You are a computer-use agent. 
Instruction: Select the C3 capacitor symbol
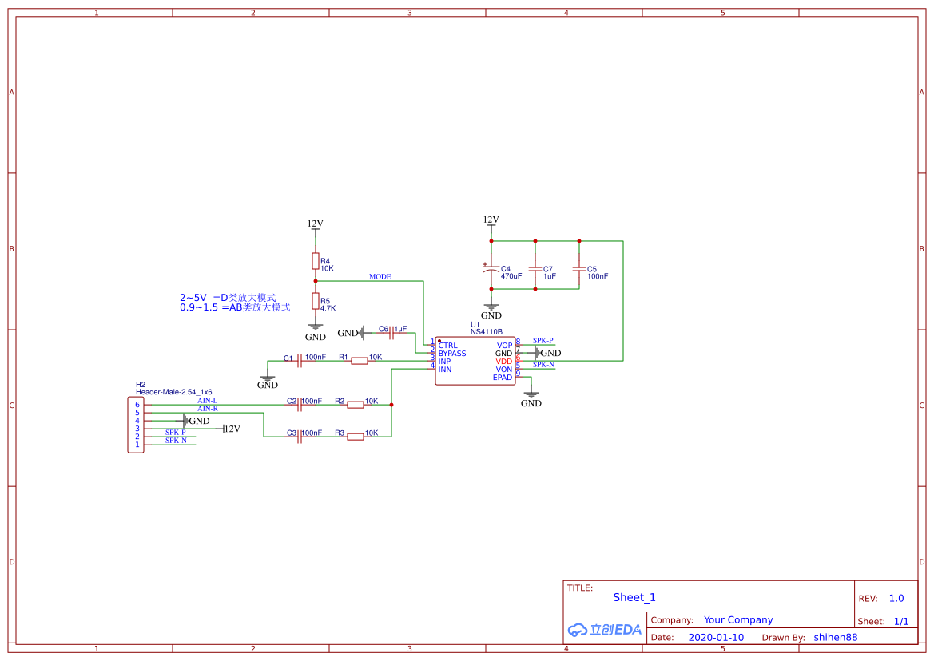[300, 437]
